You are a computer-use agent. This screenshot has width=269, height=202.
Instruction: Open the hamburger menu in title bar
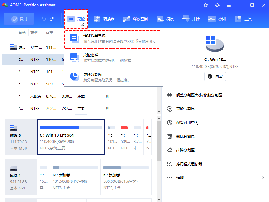229,5
